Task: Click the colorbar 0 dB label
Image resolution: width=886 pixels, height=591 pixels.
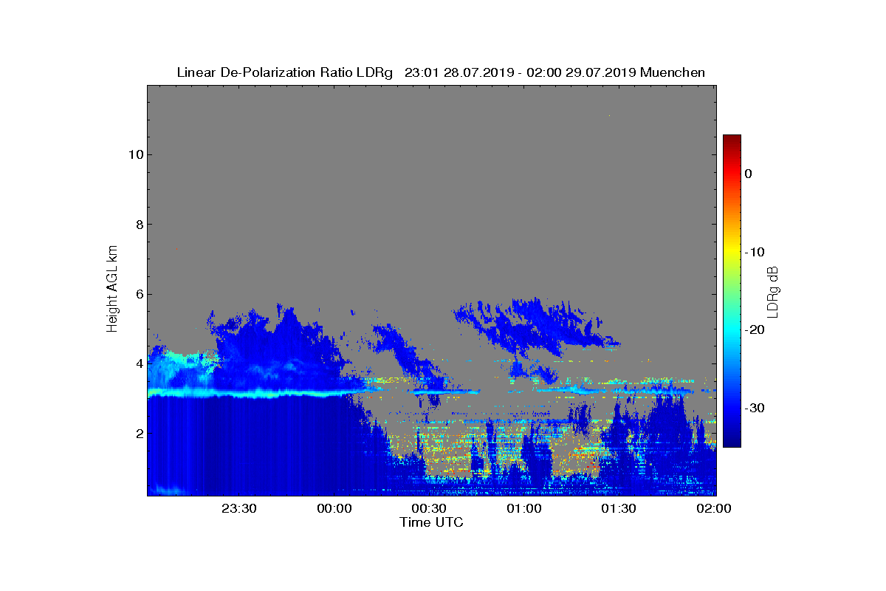Action: point(748,174)
